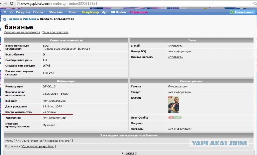
Task: Select the username heading бананье
Action: pos(19,27)
